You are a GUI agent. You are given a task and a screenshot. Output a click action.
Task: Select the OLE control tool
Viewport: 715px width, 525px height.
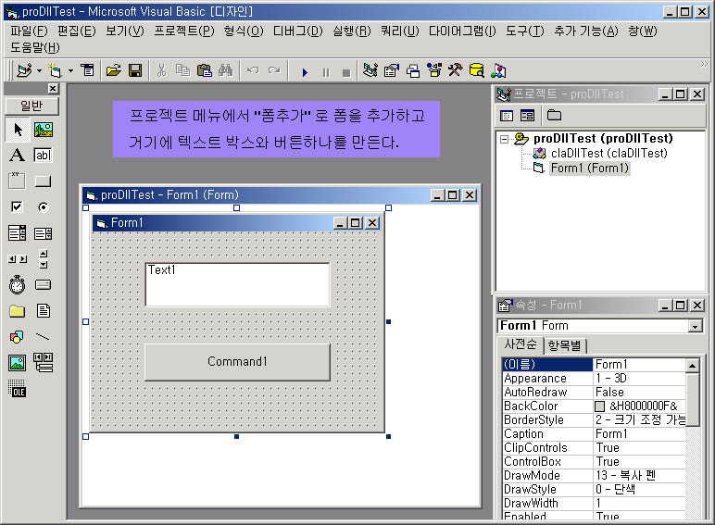(18, 389)
